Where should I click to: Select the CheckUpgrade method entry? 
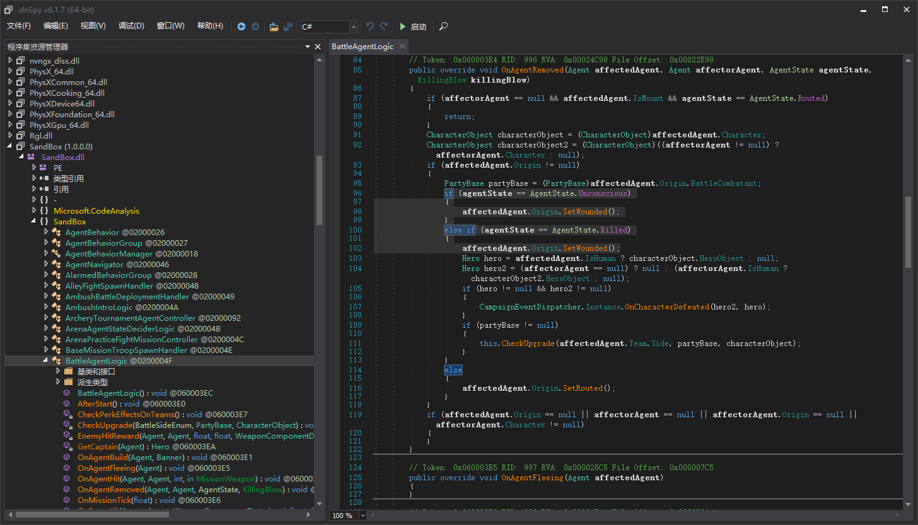click(195, 425)
